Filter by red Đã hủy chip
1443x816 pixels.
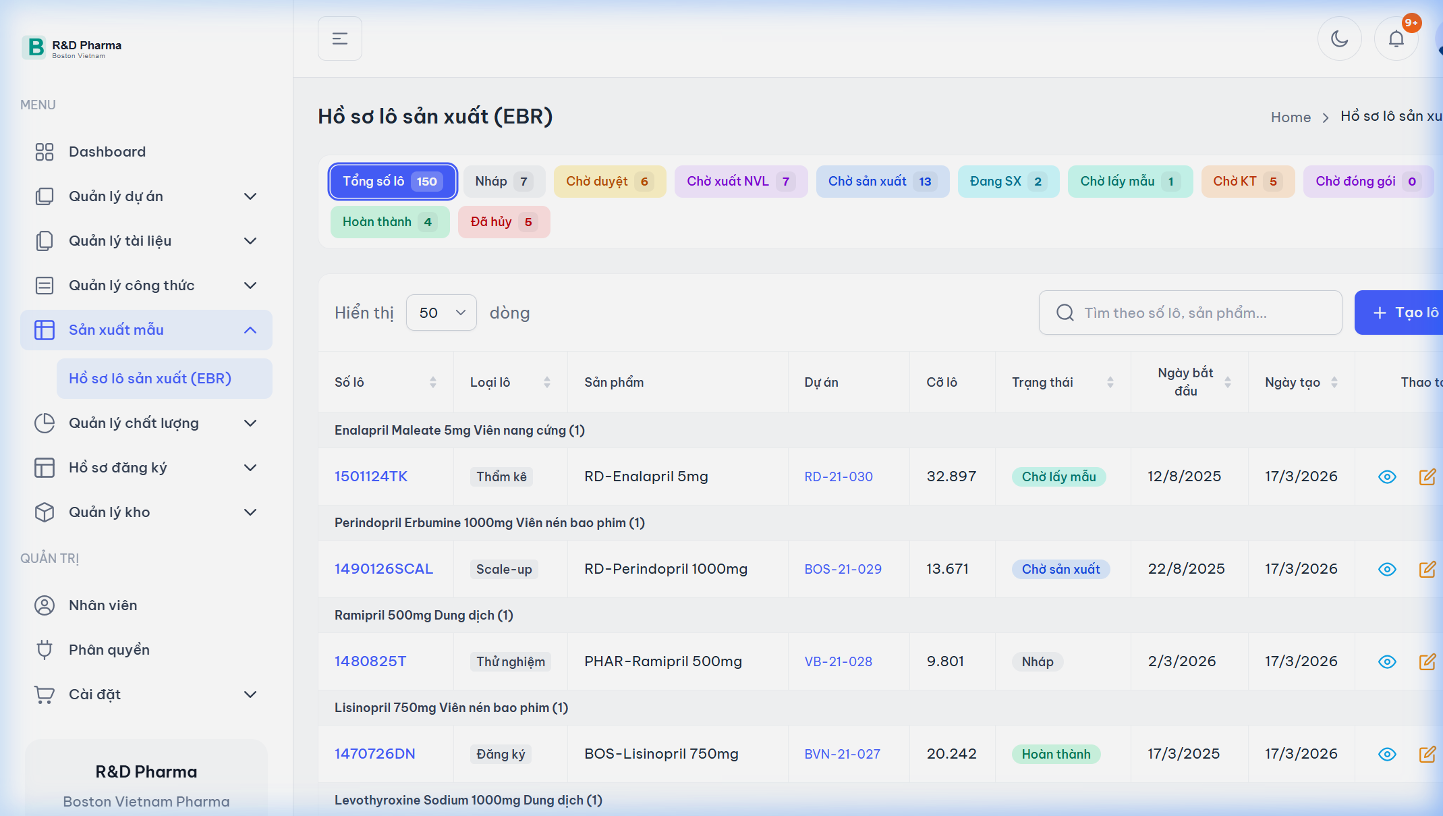503,222
